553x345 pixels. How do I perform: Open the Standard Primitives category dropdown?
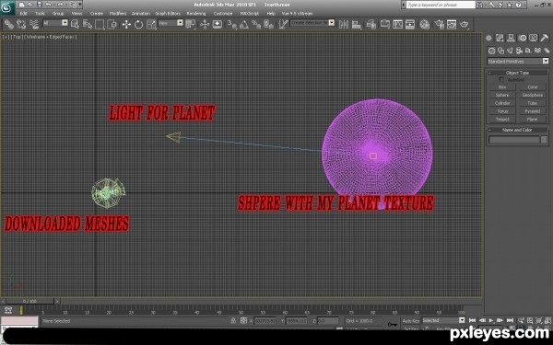518,62
